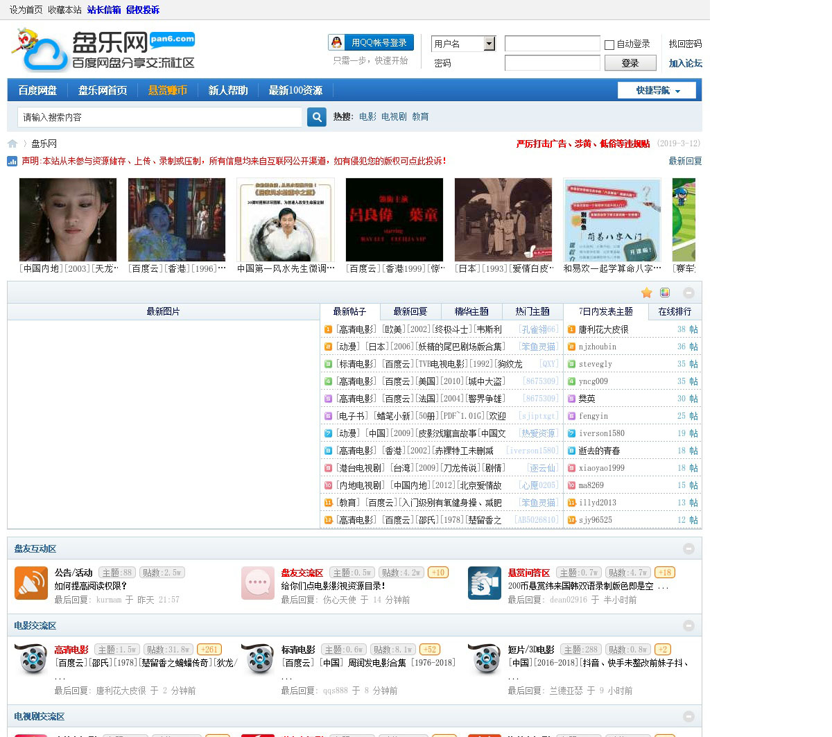
Task: Click the star favorite icon above post list
Action: 647,293
